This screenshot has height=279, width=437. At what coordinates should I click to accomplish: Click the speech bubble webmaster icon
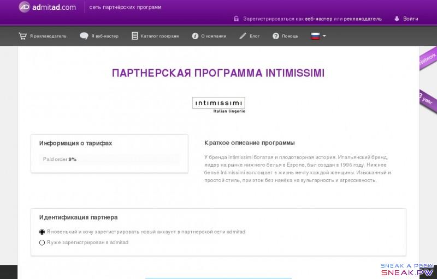(x=84, y=36)
